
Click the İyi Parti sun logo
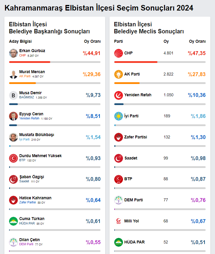pyautogui.click(x=119, y=116)
